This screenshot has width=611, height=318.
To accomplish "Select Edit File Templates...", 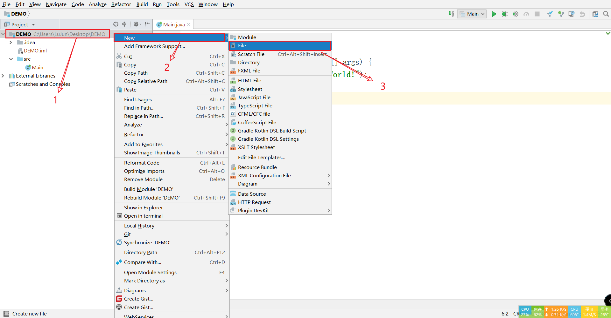I will pos(280,157).
